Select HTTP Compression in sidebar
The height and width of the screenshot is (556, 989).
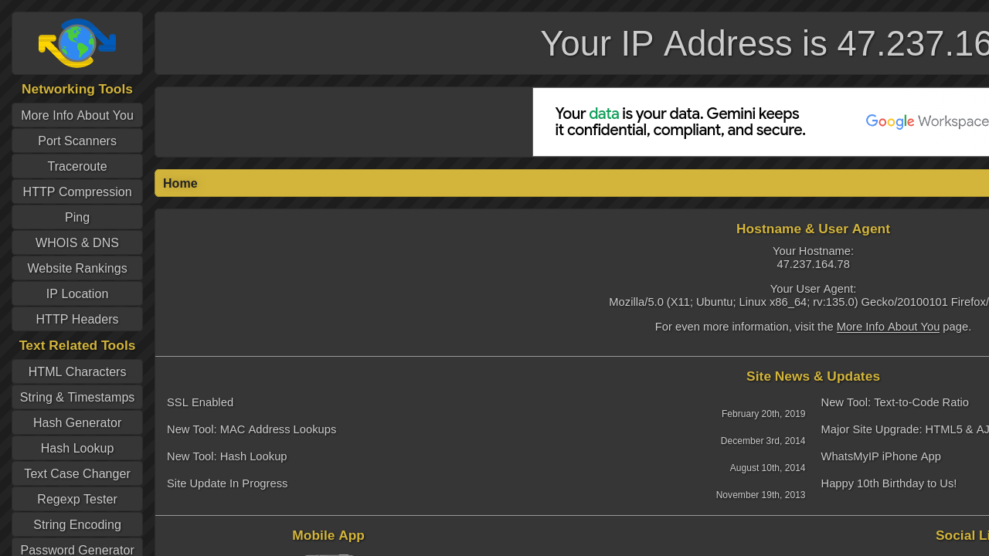pos(77,192)
